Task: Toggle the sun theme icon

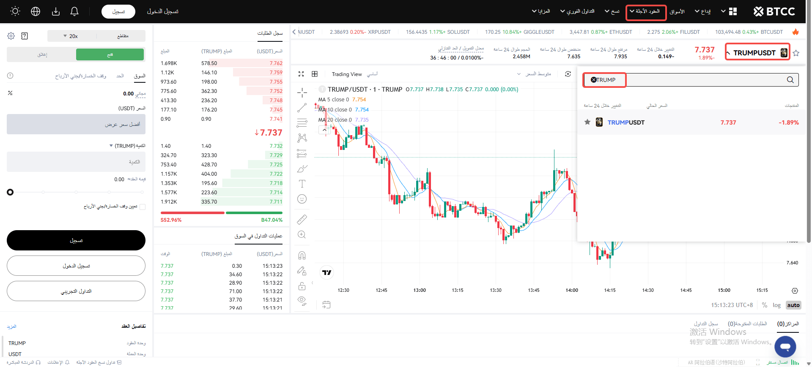Action: click(x=15, y=11)
